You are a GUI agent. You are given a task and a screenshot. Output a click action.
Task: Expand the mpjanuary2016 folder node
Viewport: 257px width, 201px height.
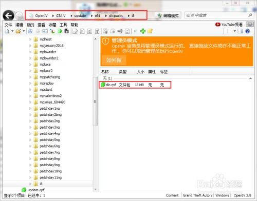click(x=30, y=46)
